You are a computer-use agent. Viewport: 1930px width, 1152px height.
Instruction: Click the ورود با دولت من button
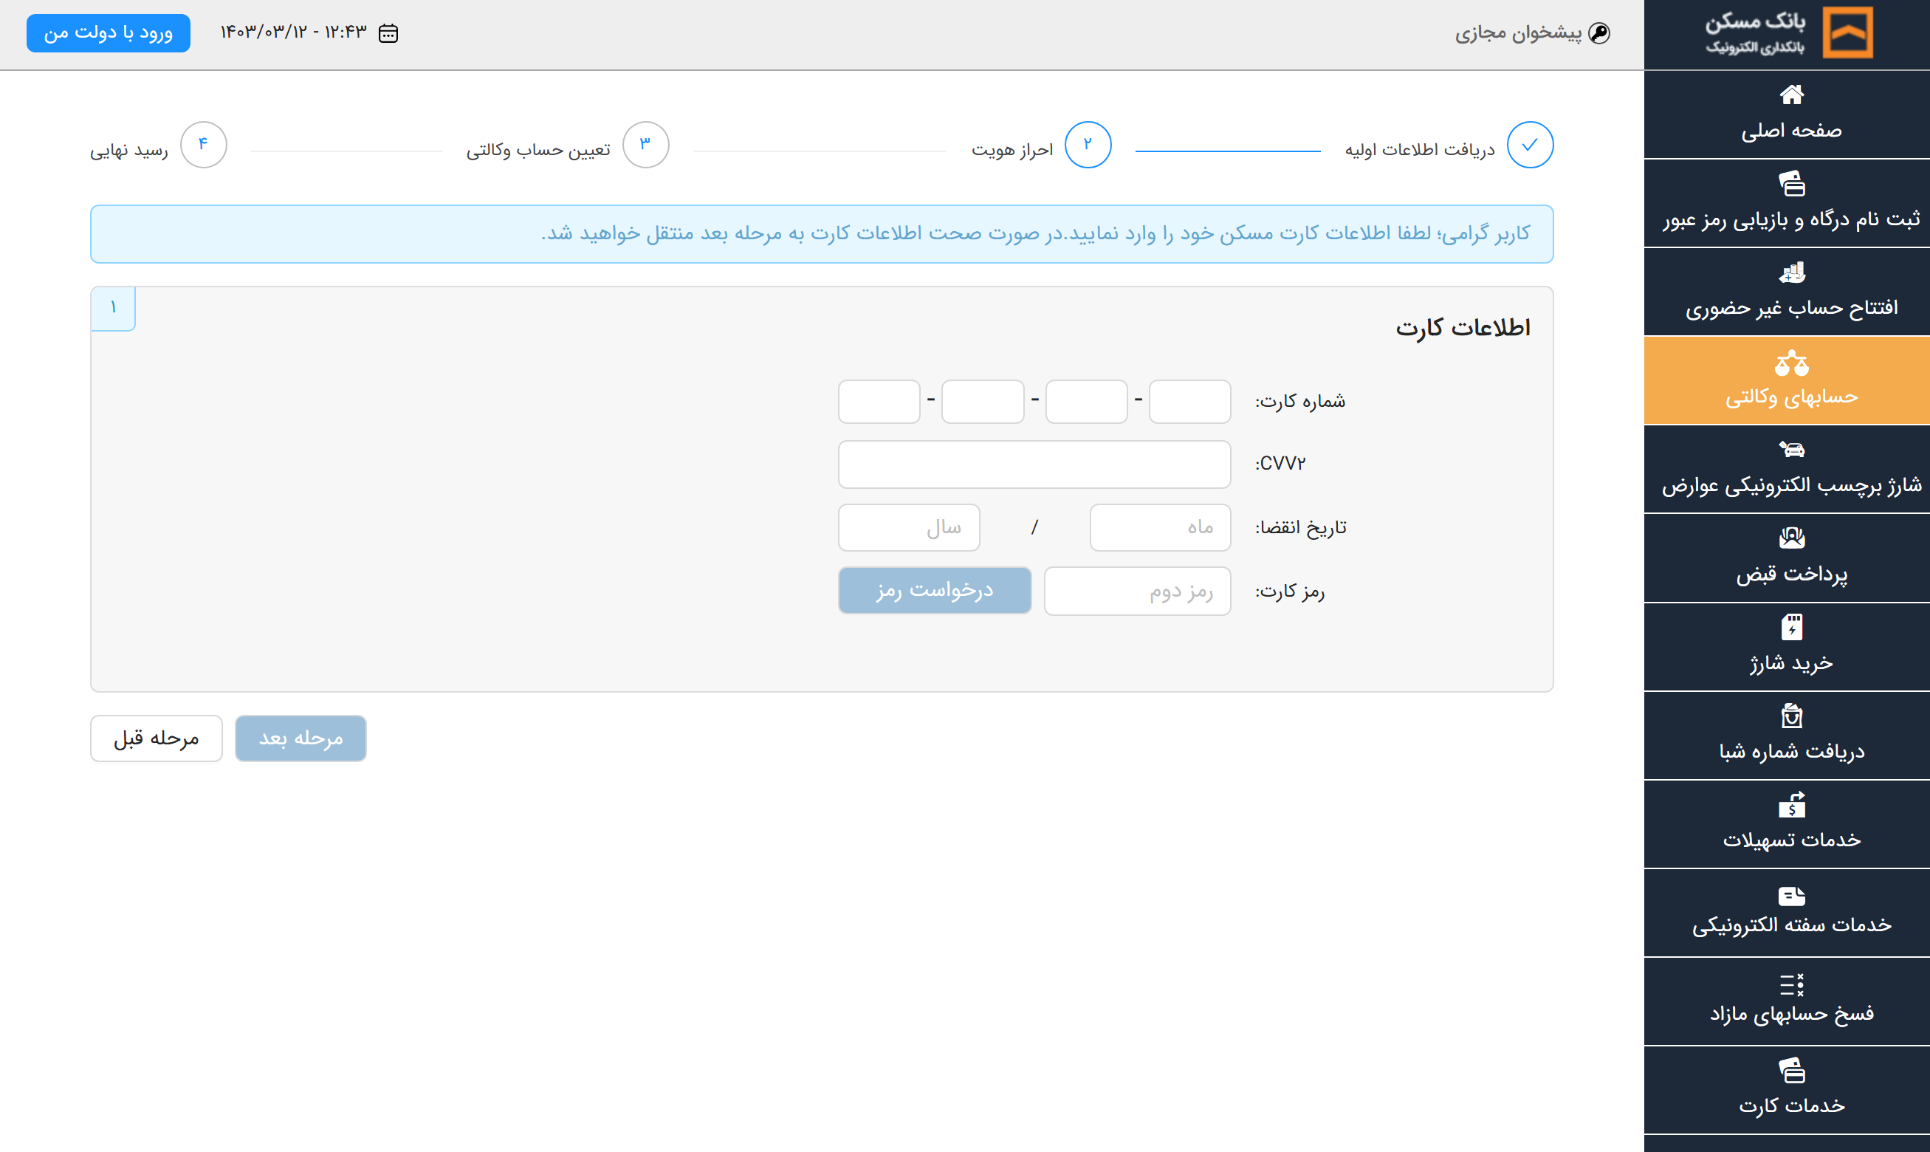click(x=108, y=32)
